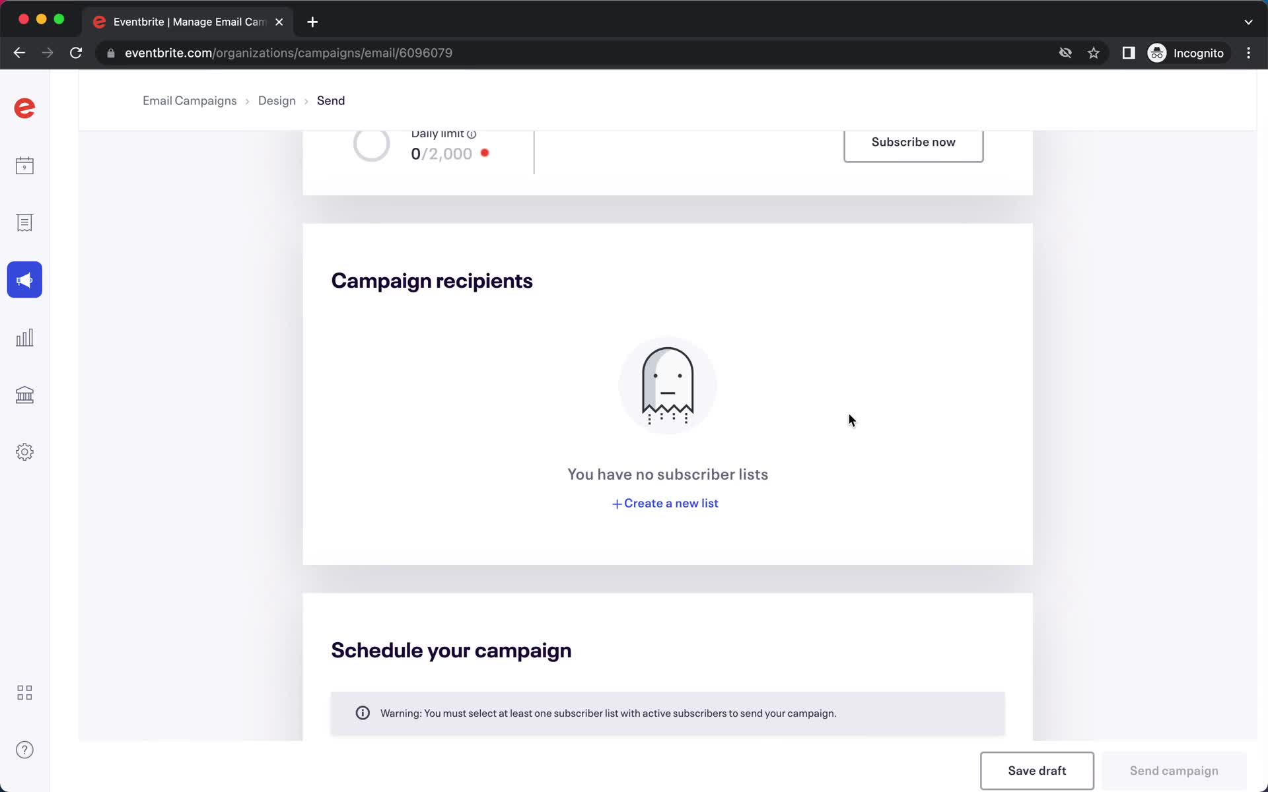View the 0/2,000 daily limit indicator
The height and width of the screenshot is (792, 1268).
pos(442,153)
